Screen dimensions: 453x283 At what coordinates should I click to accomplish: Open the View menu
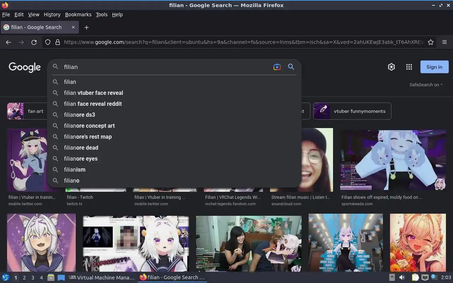tap(34, 15)
